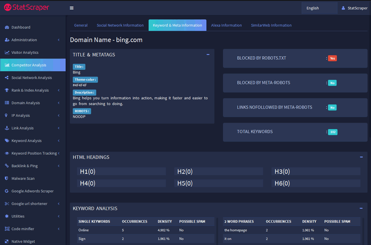Click the H3(0) heading box
Image resolution: width=371 pixels, height=245 pixels.
point(316,172)
